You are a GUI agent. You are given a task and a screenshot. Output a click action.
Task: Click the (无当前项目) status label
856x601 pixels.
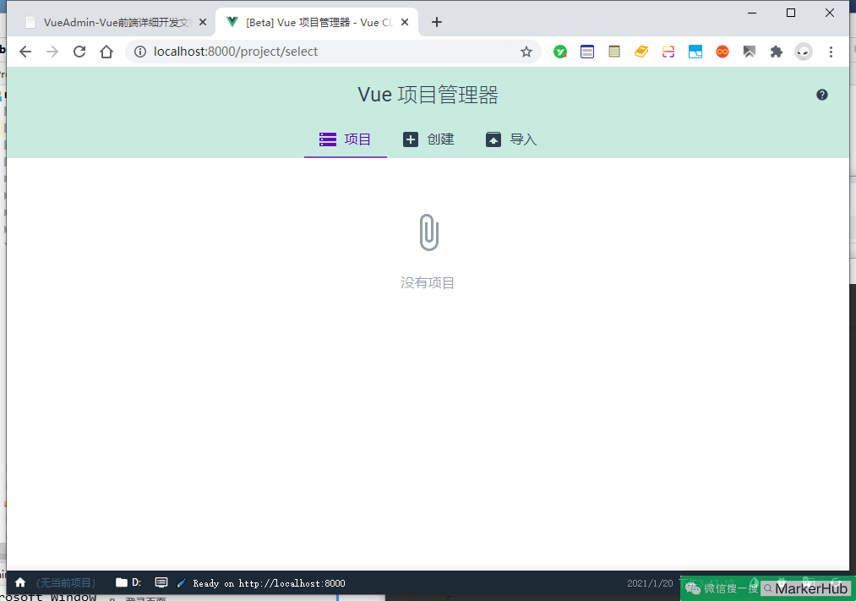click(66, 583)
